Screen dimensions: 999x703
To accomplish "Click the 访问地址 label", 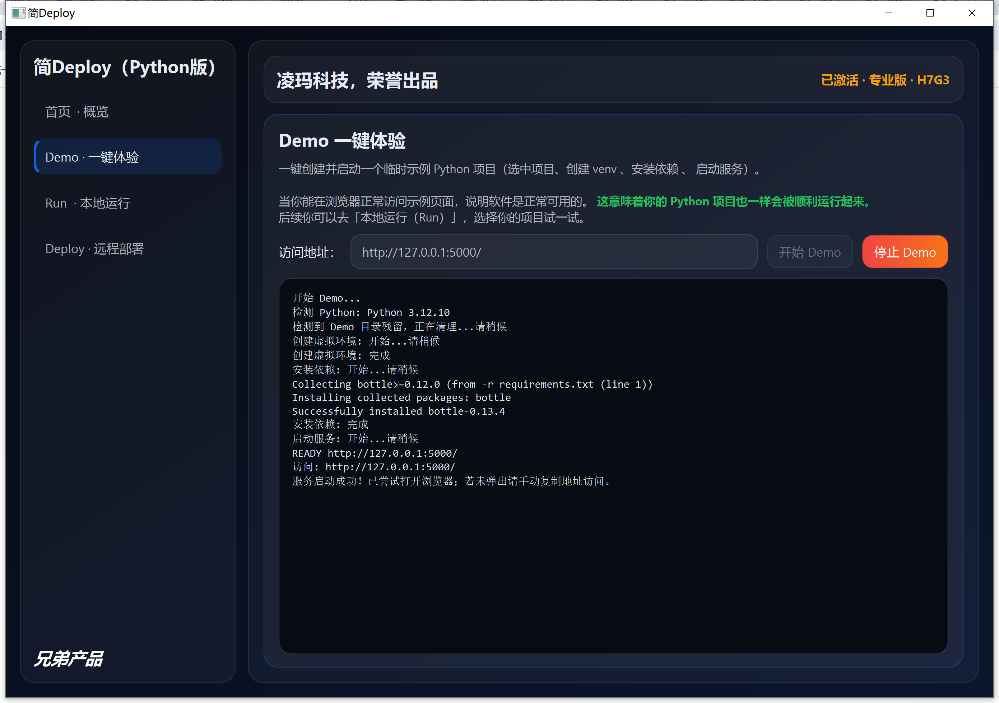I will [306, 252].
